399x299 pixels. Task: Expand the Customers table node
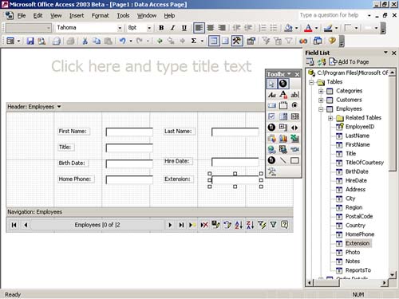321,100
